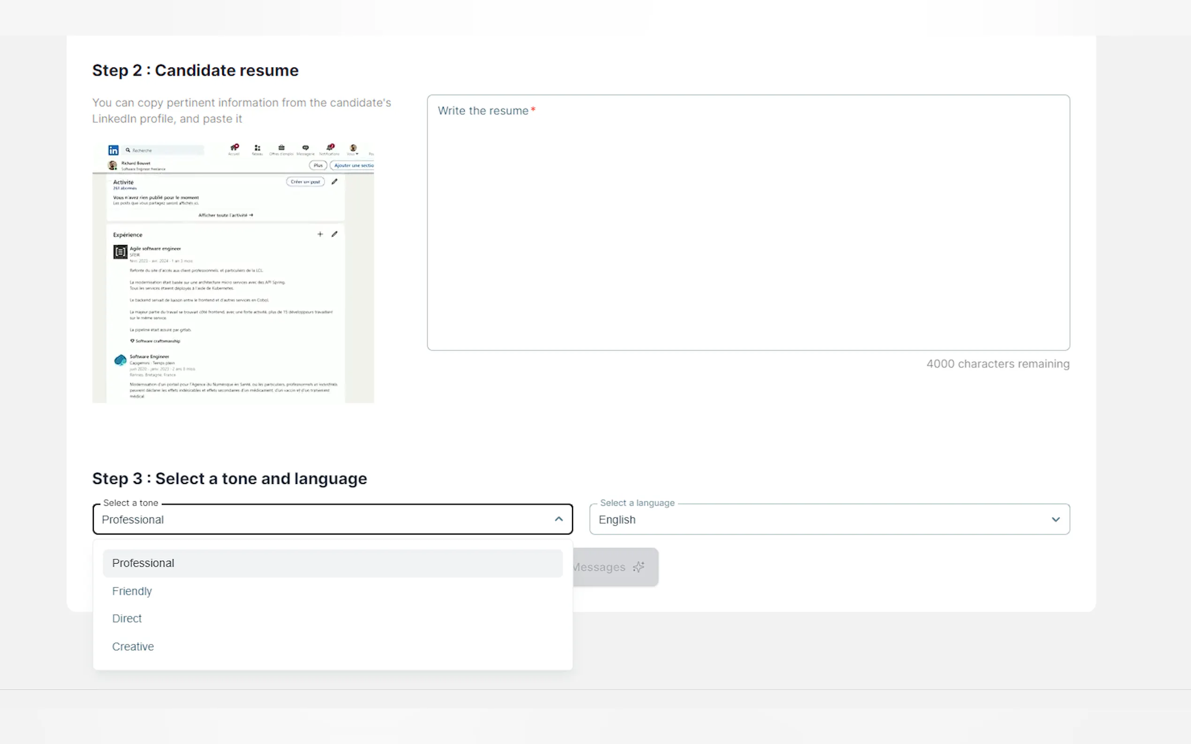Click the pencil icon beside Expérience
The width and height of the screenshot is (1191, 744).
pyautogui.click(x=334, y=234)
